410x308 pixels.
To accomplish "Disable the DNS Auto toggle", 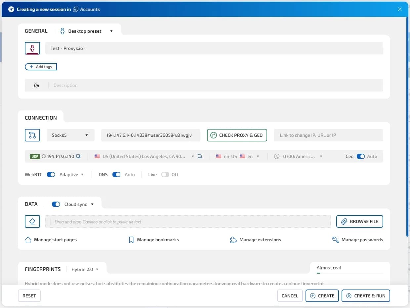I will (116, 174).
